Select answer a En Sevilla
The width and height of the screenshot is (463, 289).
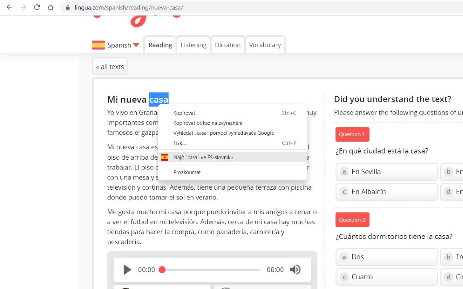point(387,172)
